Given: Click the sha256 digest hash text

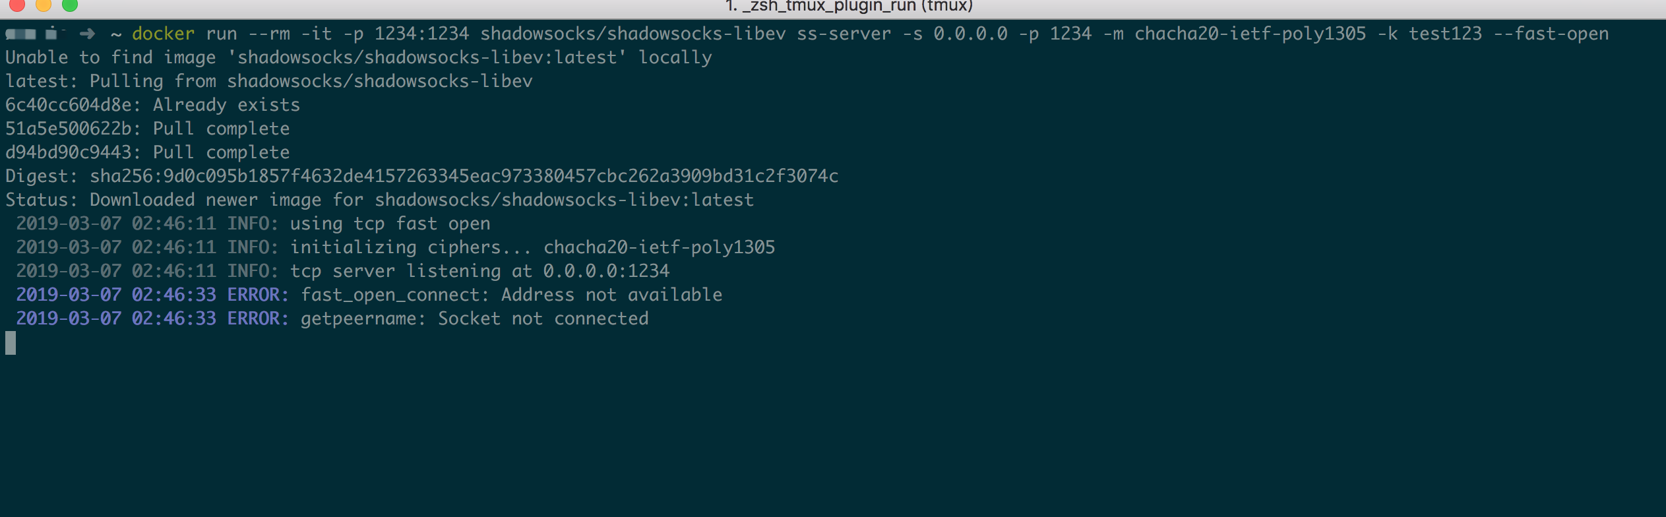Looking at the screenshot, I should point(462,175).
